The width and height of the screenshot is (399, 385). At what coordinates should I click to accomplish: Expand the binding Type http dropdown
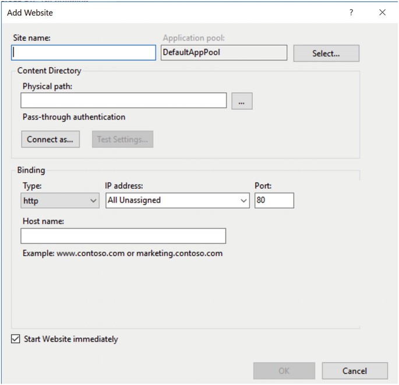click(61, 200)
